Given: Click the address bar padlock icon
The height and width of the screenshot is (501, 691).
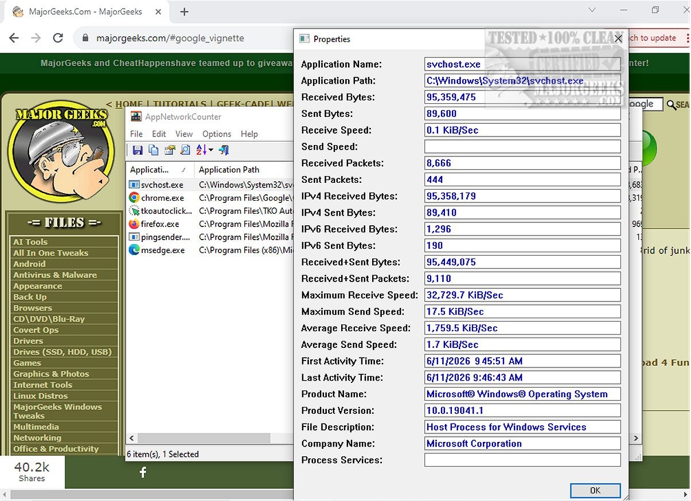Looking at the screenshot, I should click(x=86, y=38).
